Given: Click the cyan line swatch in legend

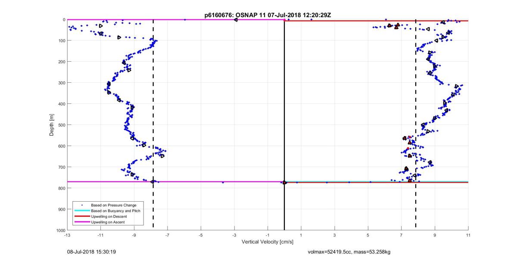Looking at the screenshot, I should click(82, 211).
